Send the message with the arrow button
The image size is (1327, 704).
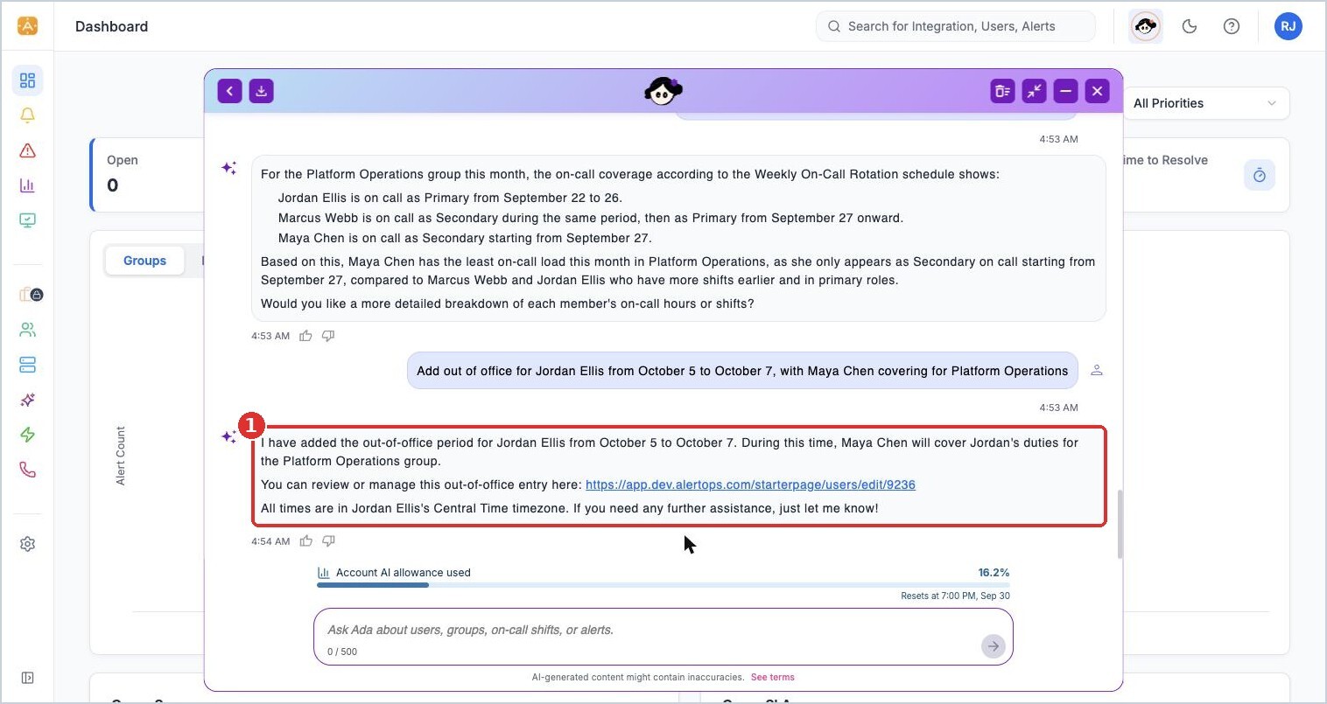(993, 646)
